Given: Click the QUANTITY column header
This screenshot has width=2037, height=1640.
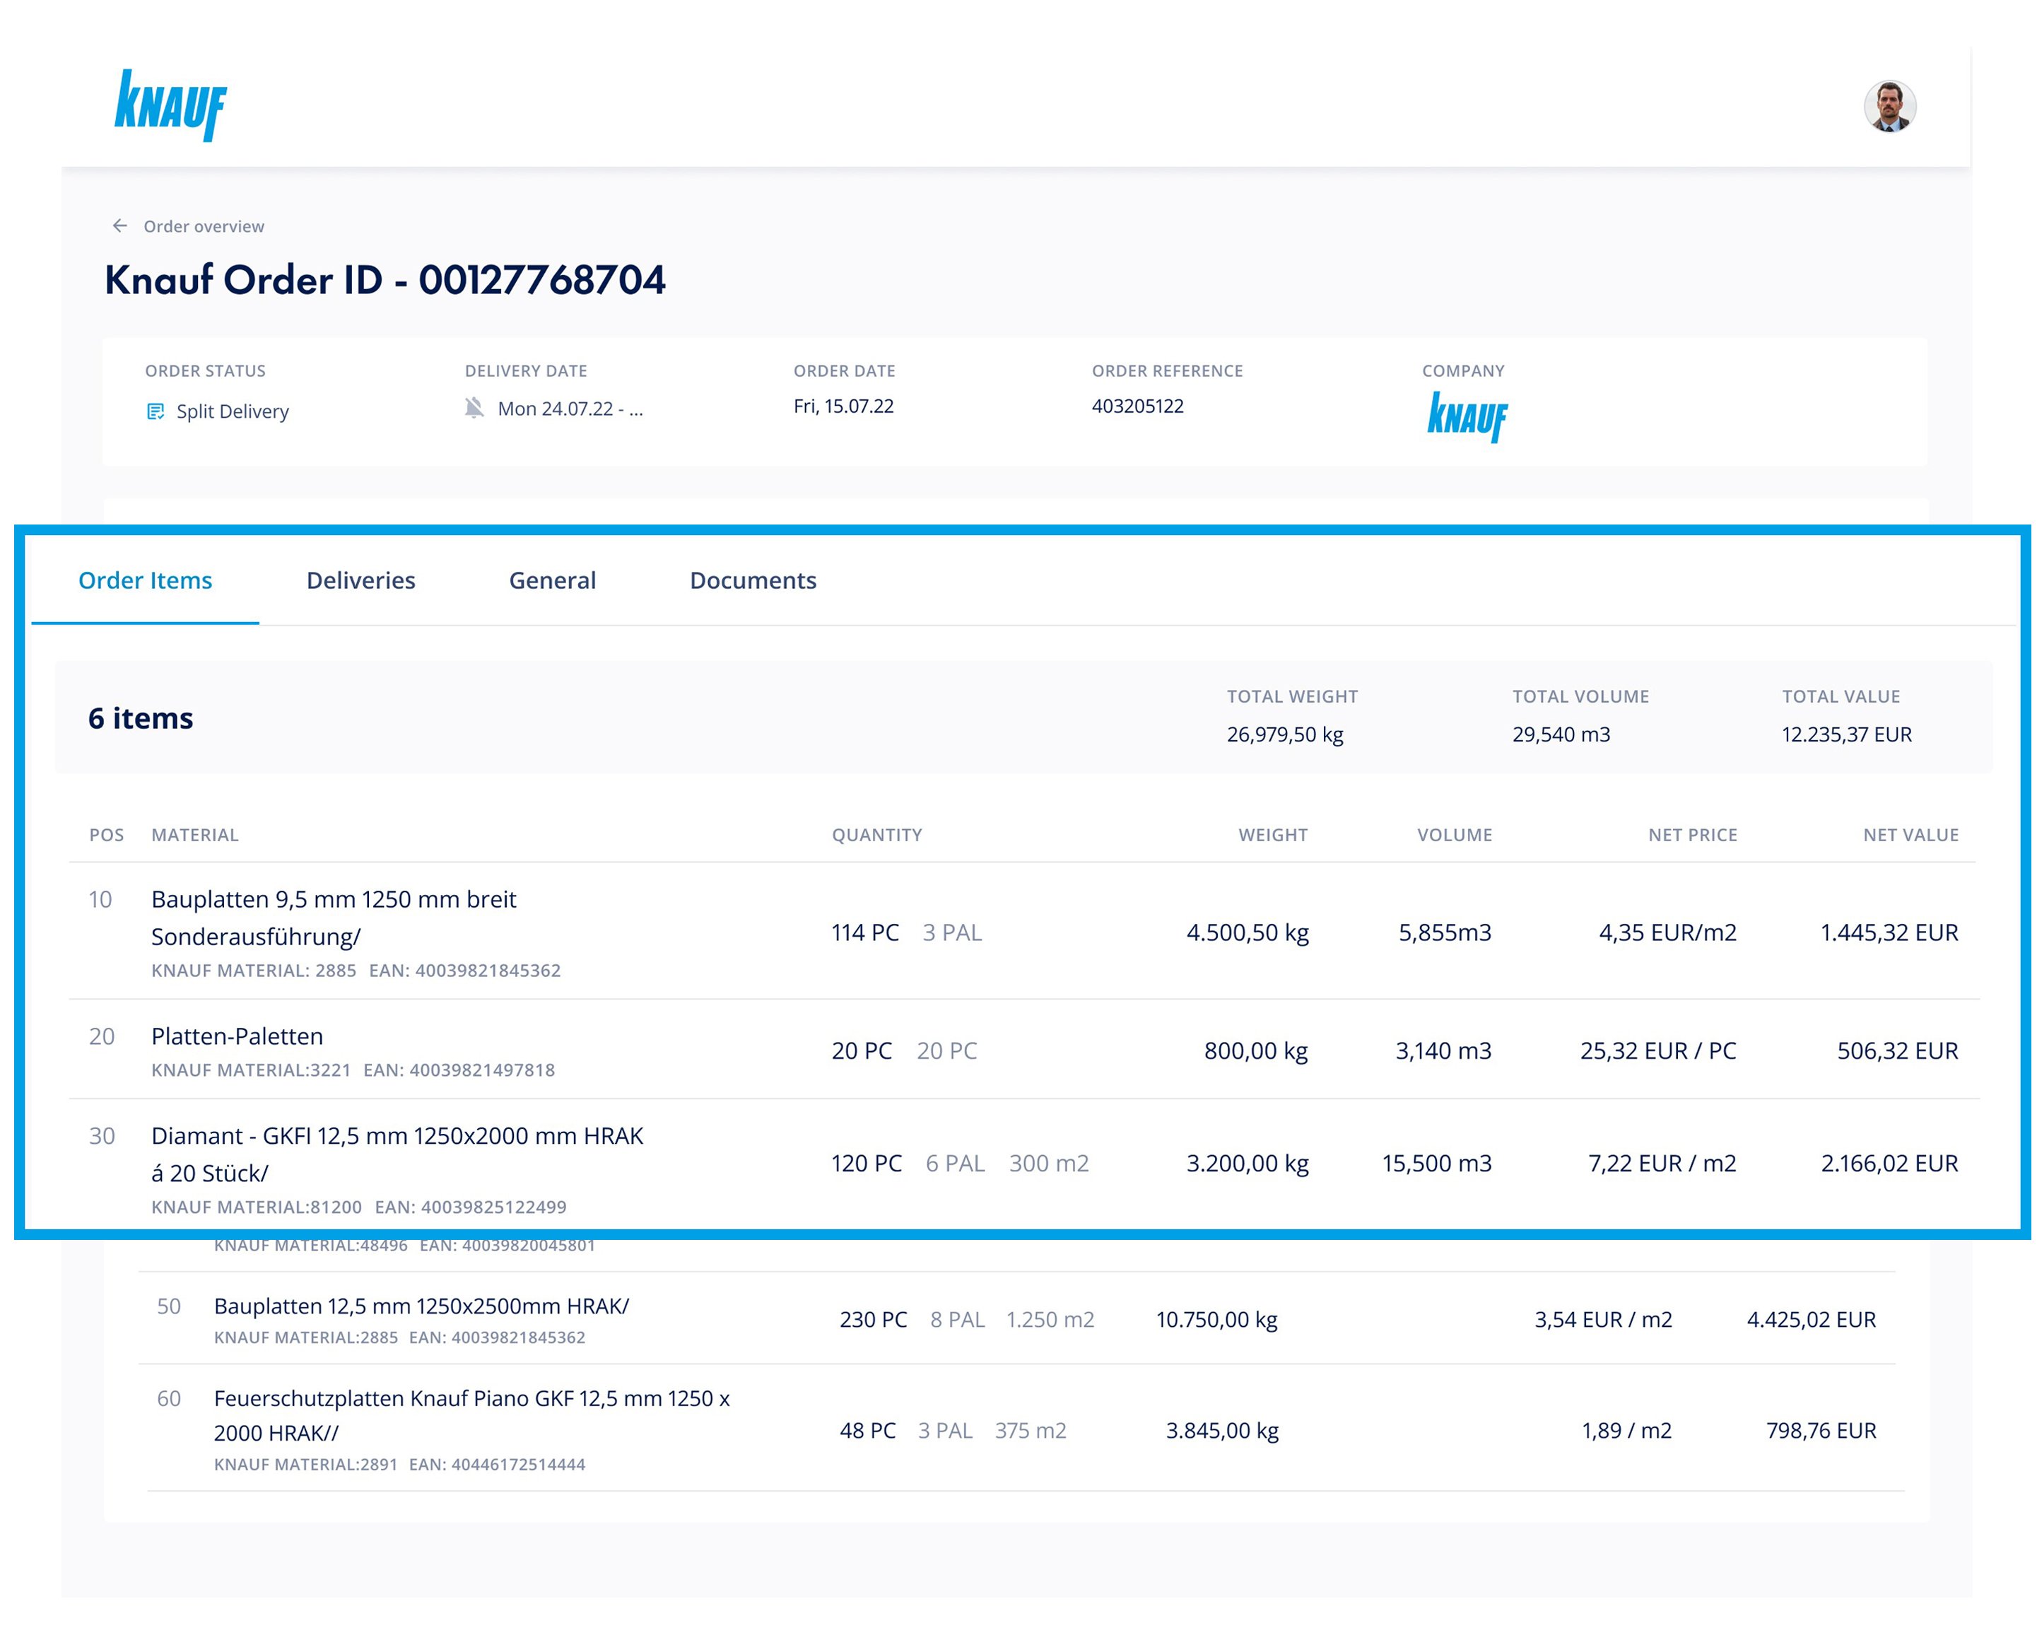Looking at the screenshot, I should tap(876, 835).
